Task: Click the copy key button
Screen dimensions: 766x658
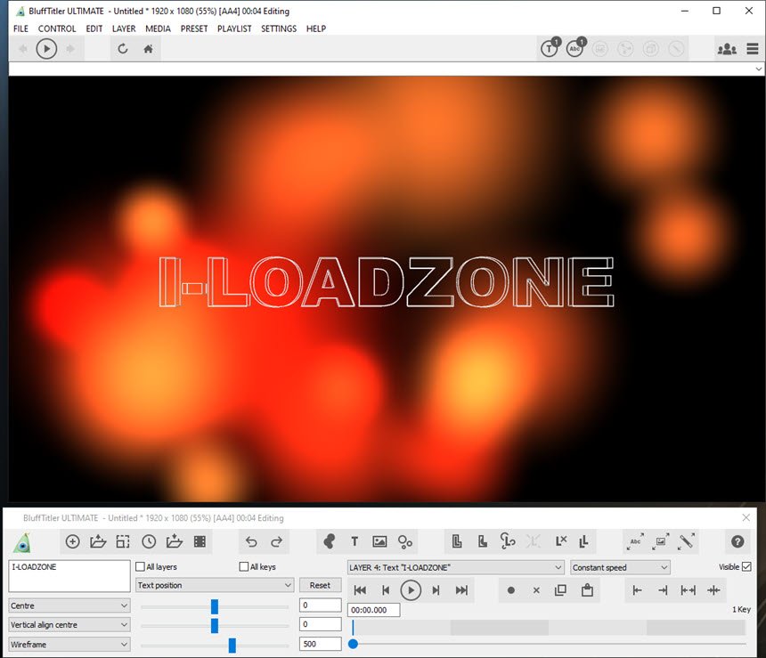Action: [561, 590]
